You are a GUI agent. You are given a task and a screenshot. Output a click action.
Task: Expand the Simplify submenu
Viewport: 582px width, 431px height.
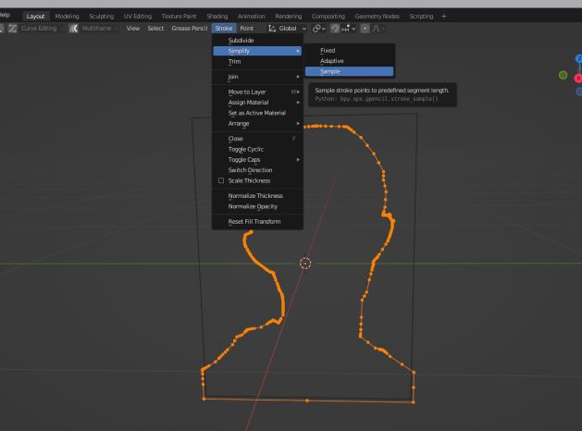point(257,51)
